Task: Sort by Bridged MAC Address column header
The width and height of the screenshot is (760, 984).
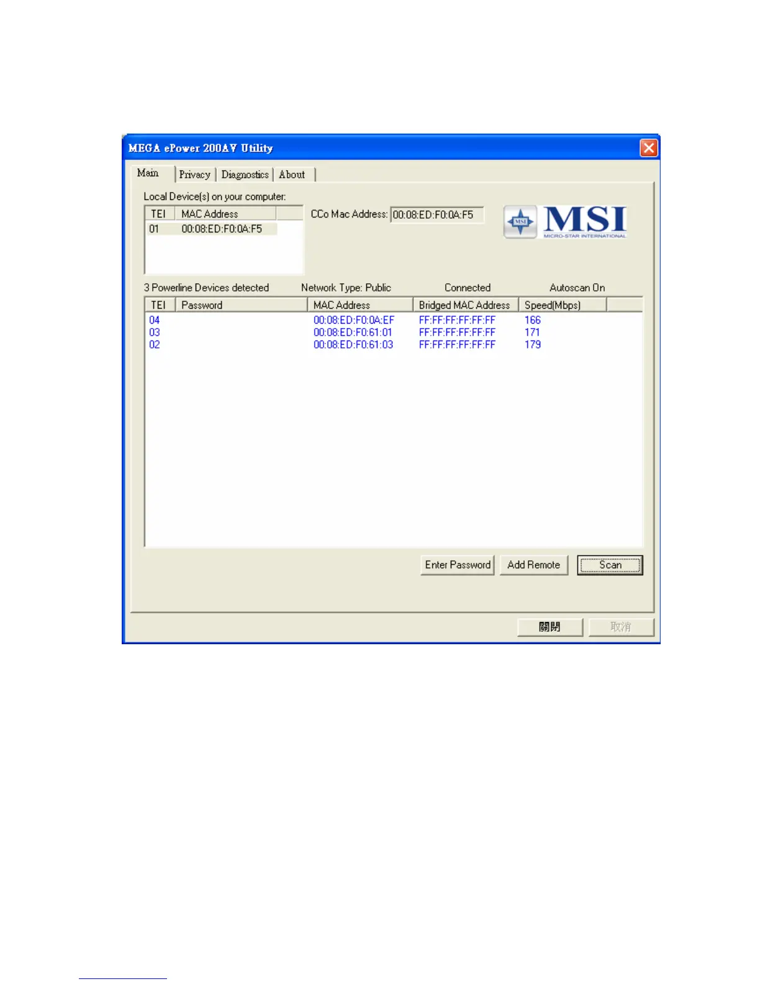Action: click(x=466, y=305)
